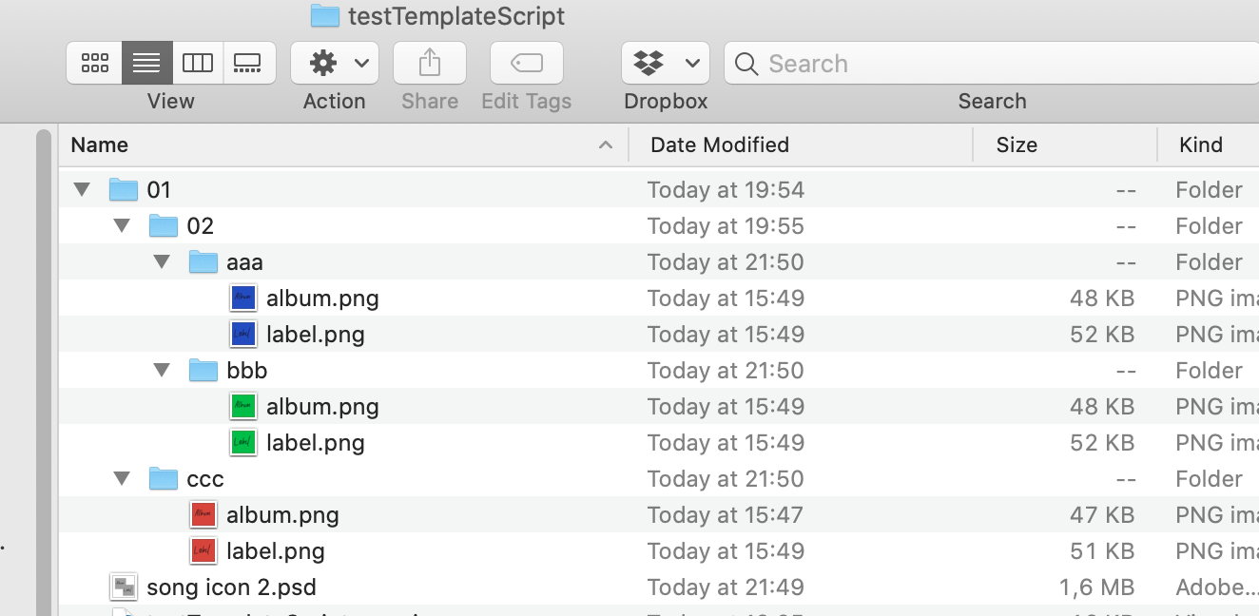Click the Share toolbar button
This screenshot has height=616, width=1259.
[x=429, y=64]
